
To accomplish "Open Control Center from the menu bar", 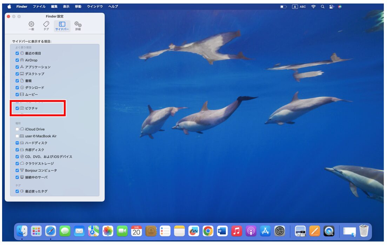I will pyautogui.click(x=332, y=6).
